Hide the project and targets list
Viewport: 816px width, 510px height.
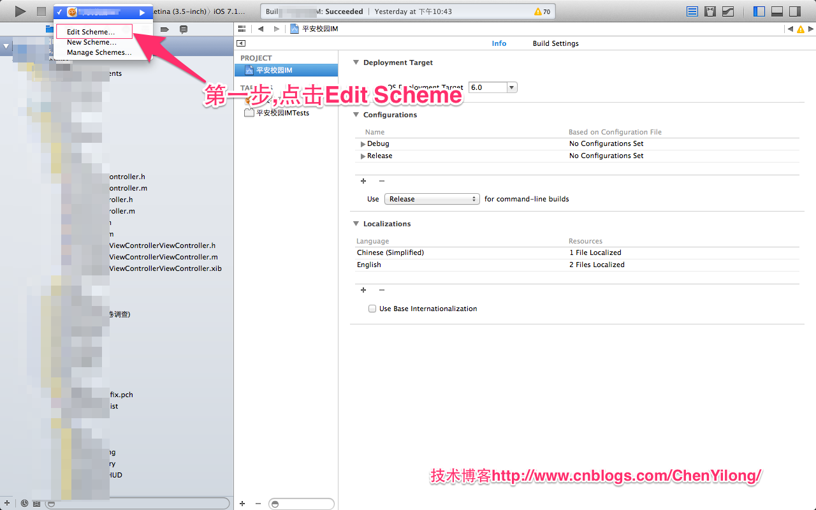pyautogui.click(x=241, y=43)
